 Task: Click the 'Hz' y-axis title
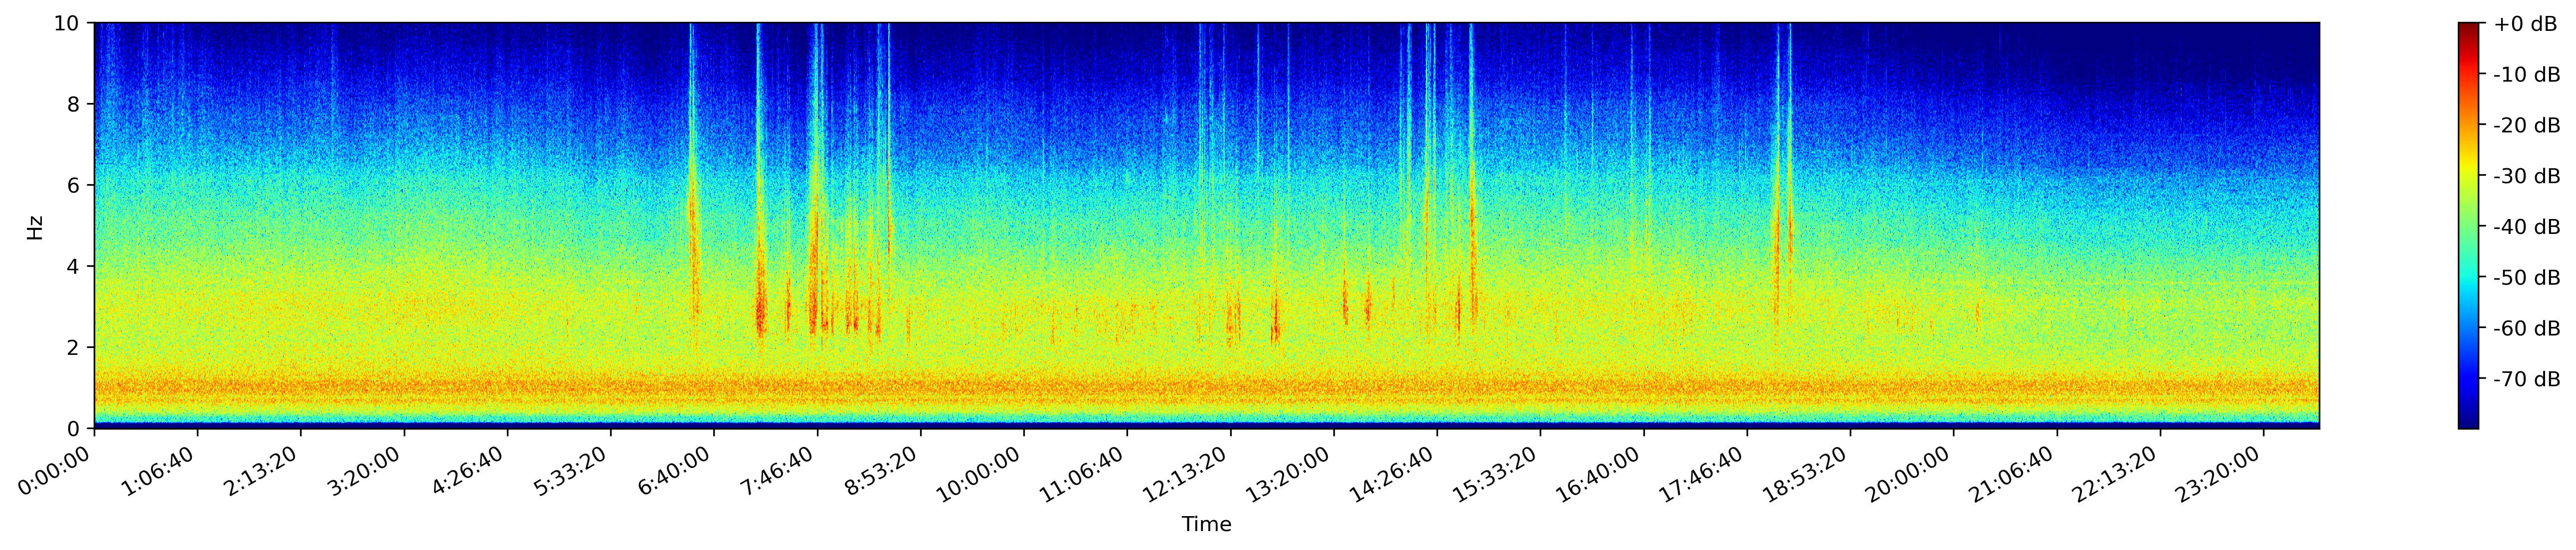[36, 226]
